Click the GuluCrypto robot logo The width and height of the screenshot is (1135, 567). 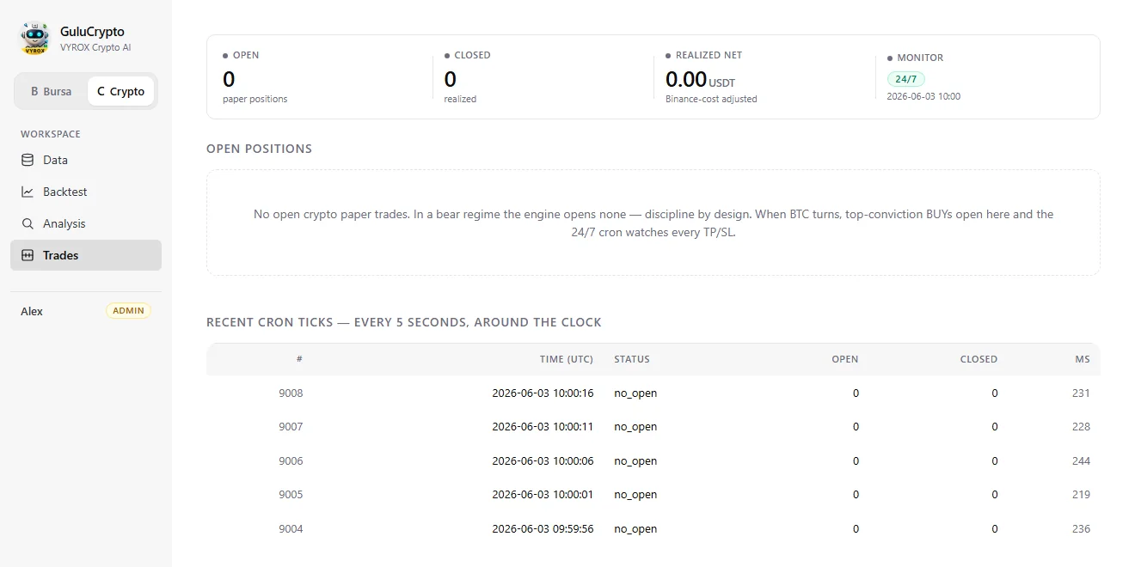pos(35,39)
